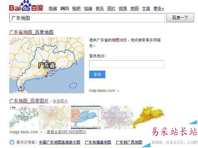The height and width of the screenshot is (148, 198).
Task: Open the 地图 maps tab
Action: [x=135, y=9]
